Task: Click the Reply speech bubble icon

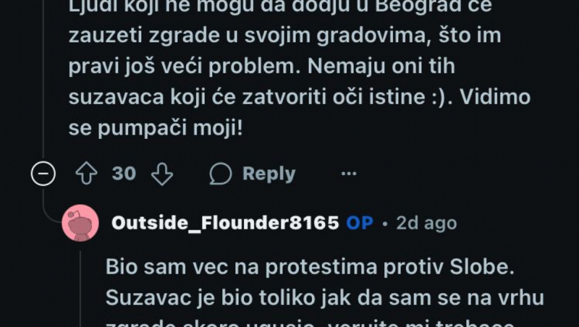Action: [x=221, y=174]
